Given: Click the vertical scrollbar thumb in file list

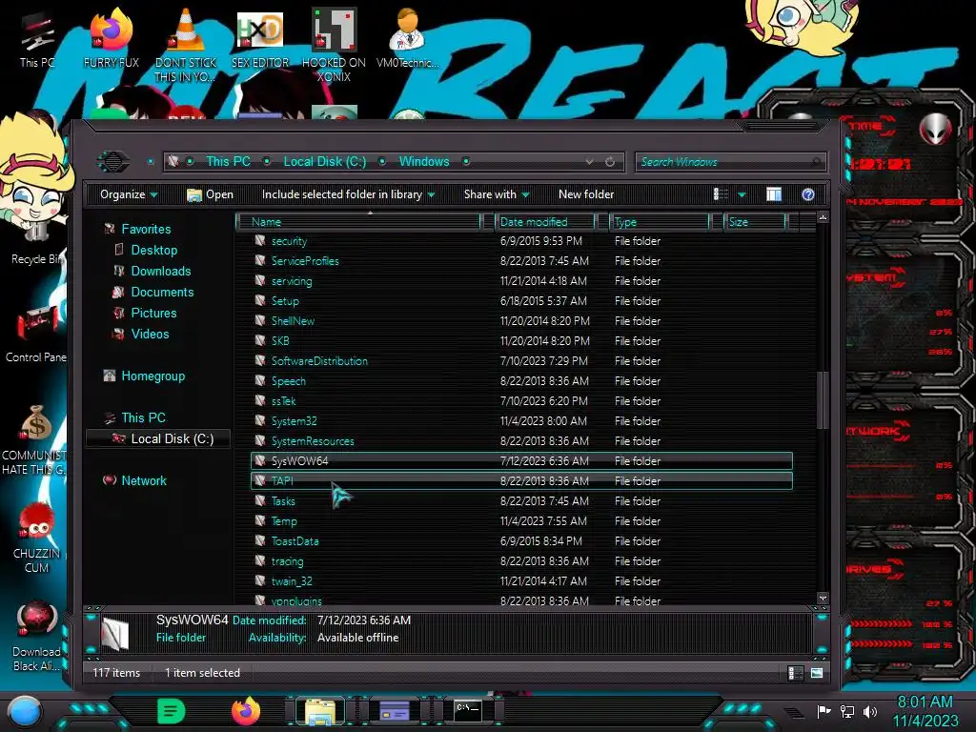Looking at the screenshot, I should (823, 400).
